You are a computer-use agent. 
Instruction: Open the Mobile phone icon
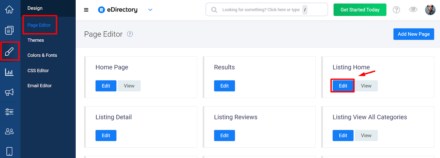click(x=9, y=151)
